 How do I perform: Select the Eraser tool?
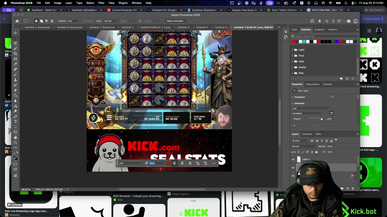click(x=15, y=90)
